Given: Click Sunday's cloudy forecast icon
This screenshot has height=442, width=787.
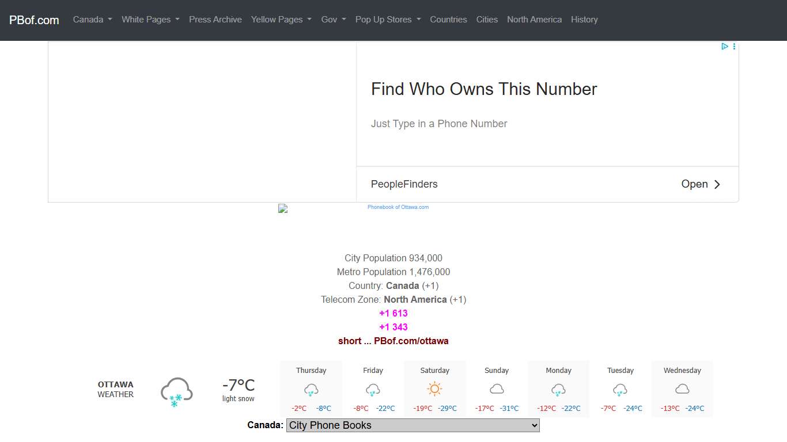Looking at the screenshot, I should coord(497,390).
